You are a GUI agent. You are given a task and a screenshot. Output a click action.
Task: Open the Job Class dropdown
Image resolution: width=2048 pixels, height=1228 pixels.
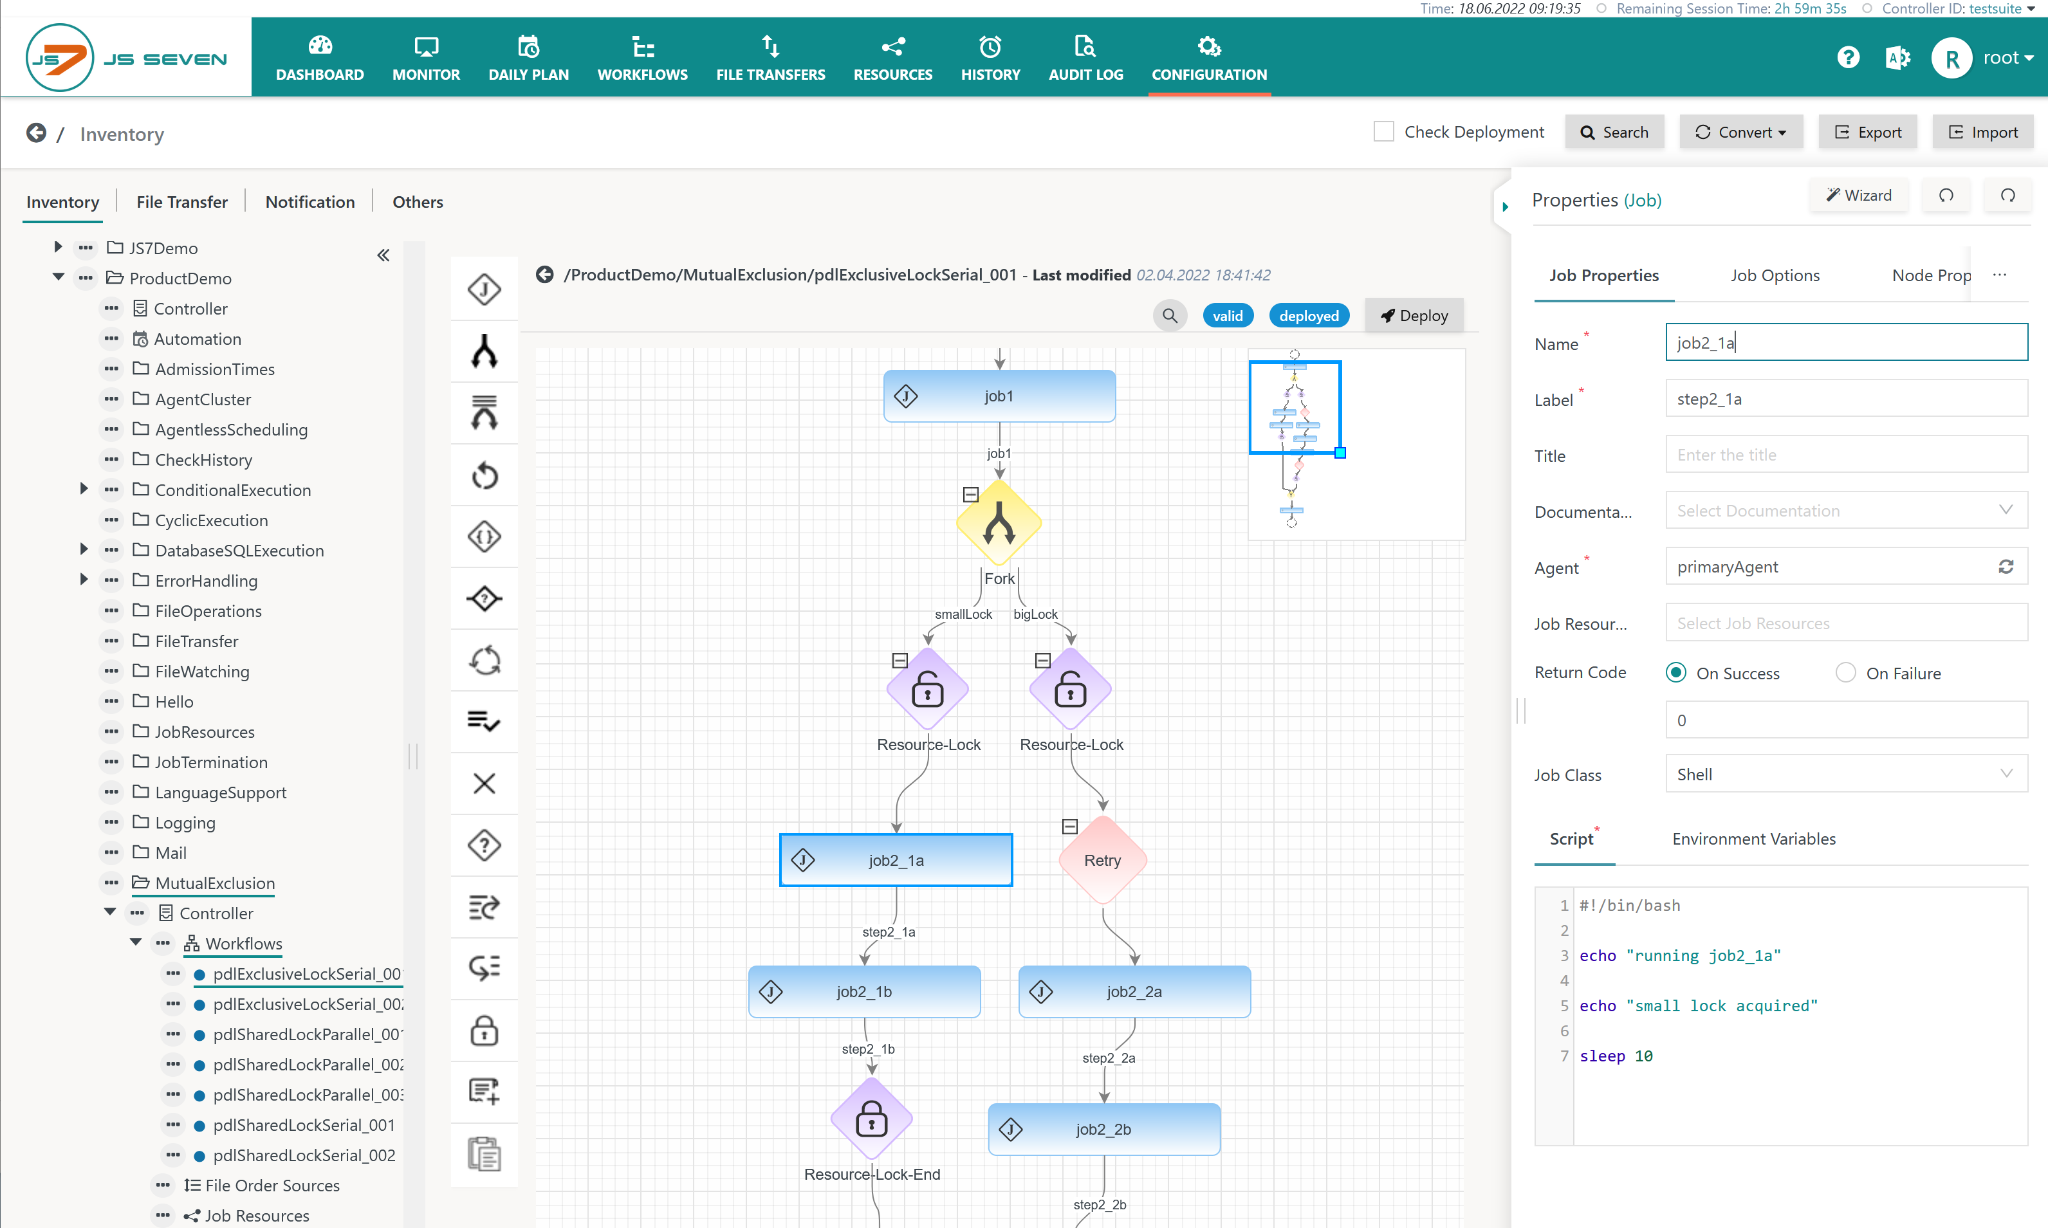coord(1845,774)
